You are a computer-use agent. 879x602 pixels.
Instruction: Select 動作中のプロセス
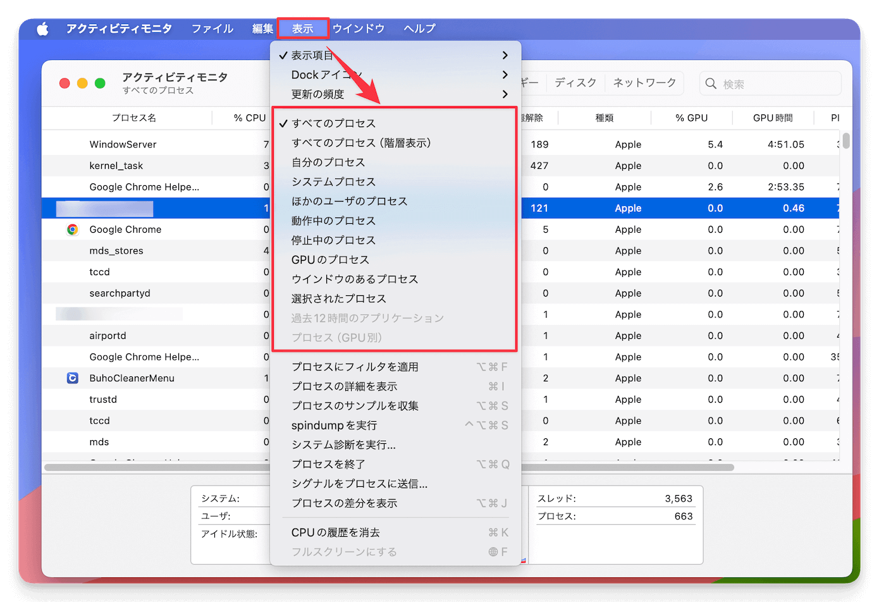point(395,221)
